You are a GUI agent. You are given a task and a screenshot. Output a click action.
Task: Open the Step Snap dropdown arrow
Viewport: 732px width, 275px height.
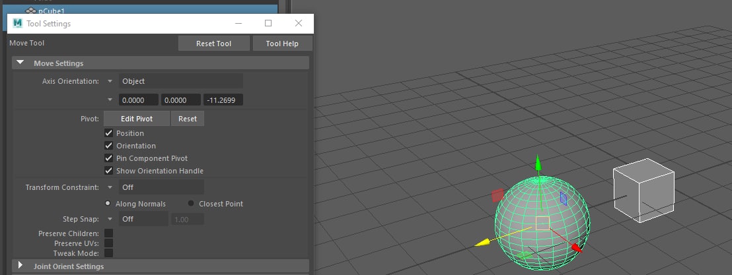click(x=110, y=219)
